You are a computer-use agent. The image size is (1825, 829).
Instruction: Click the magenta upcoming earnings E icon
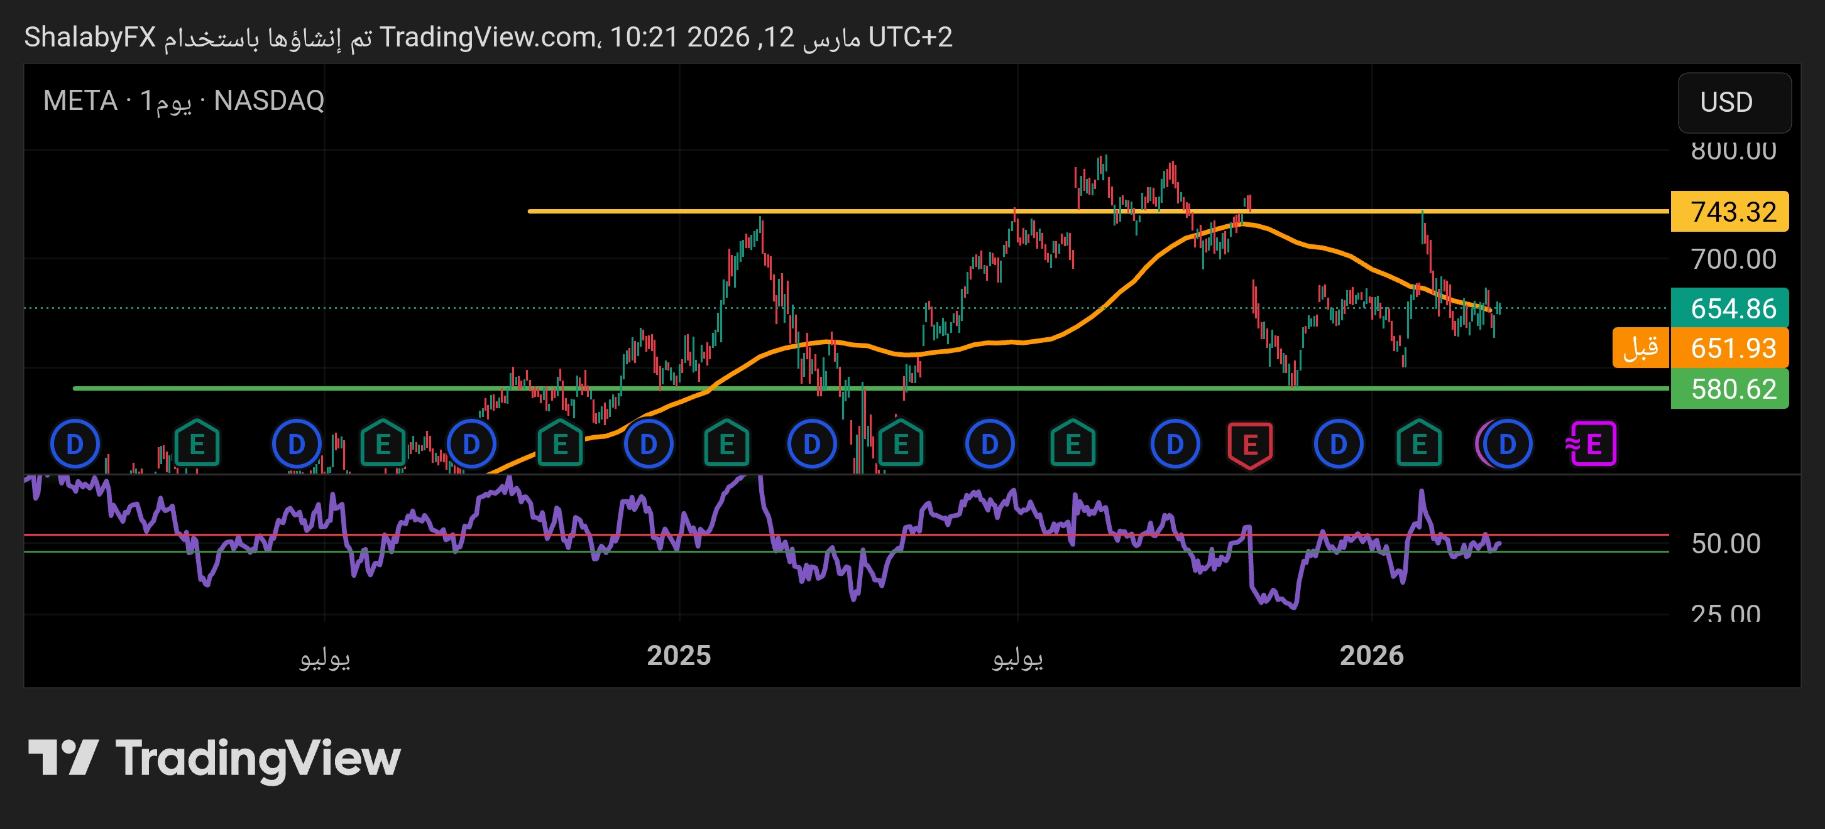click(x=1592, y=445)
